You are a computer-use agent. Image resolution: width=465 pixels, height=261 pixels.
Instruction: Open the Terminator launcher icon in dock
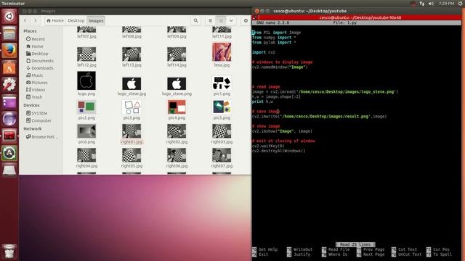coord(9,136)
